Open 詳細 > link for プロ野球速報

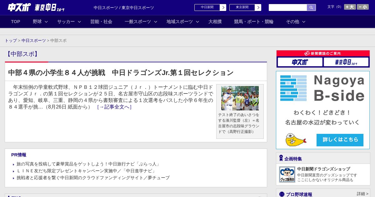(362, 194)
